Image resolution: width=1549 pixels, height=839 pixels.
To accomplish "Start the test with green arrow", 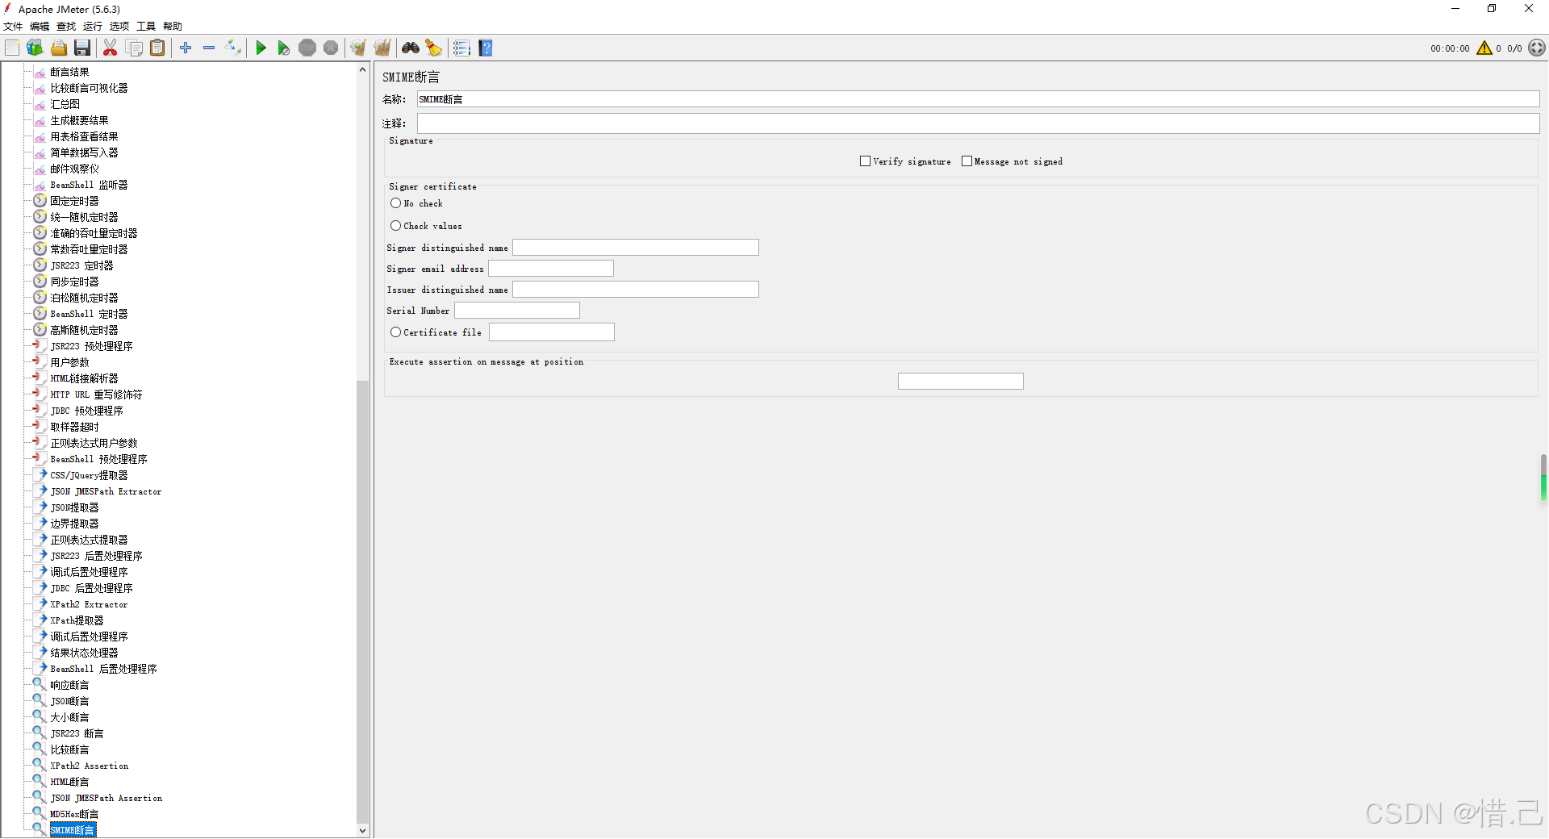I will [261, 48].
